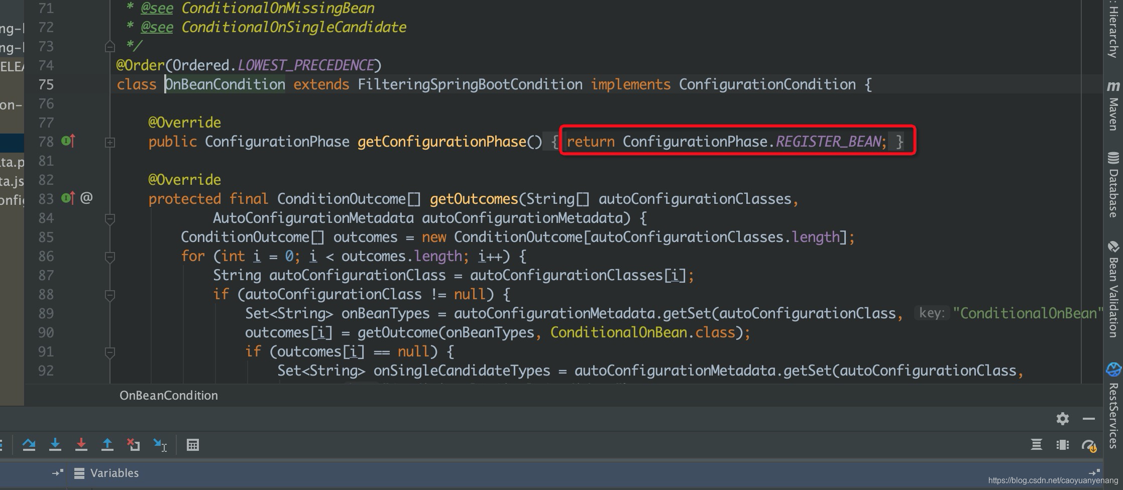Click the 'key:' parameter hint
The image size is (1123, 490).
[x=932, y=313]
